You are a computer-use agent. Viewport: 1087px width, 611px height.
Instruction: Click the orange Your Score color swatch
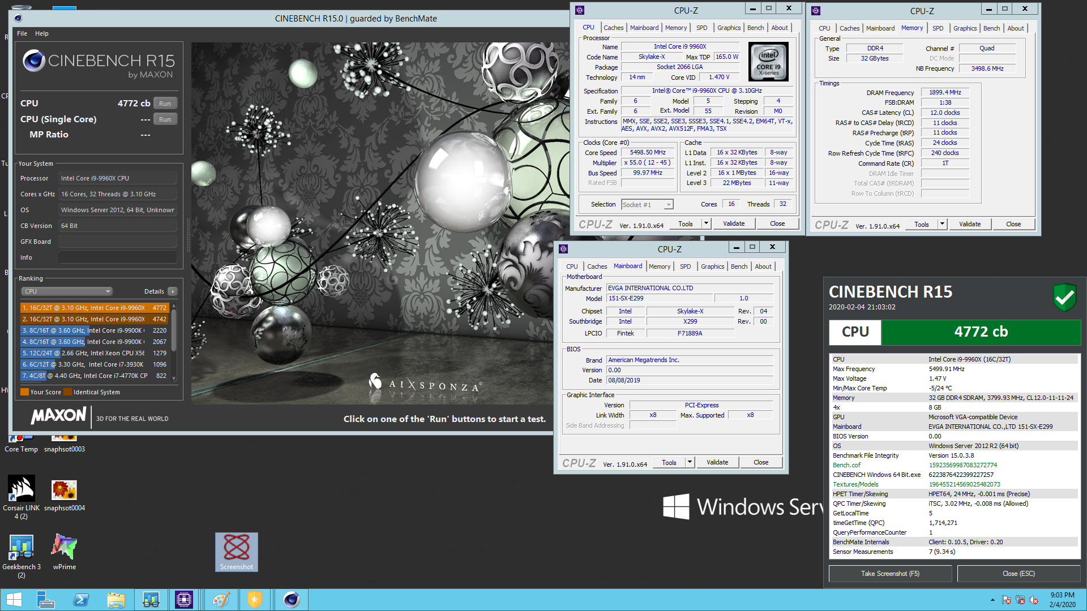pyautogui.click(x=24, y=392)
